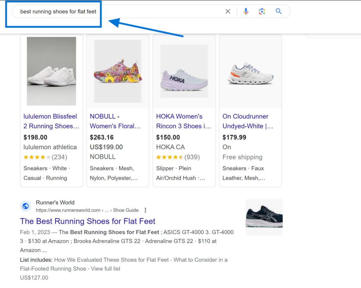
Task: Click the magnifying glass search icon
Action: point(279,11)
